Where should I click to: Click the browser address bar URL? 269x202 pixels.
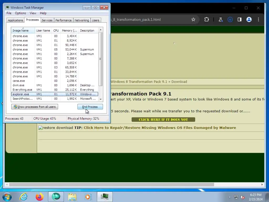[x=136, y=19]
